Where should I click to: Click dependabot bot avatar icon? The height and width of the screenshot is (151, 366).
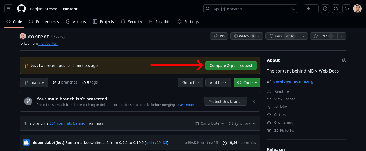pyautogui.click(x=26, y=143)
